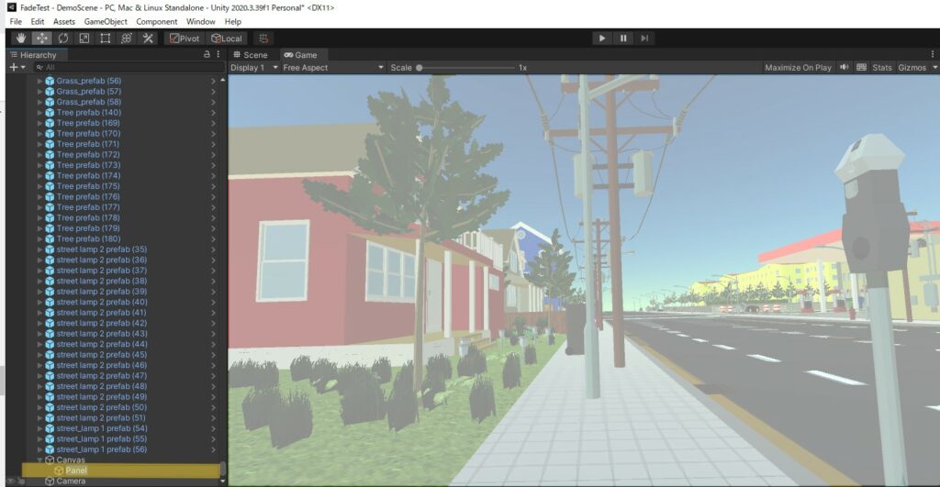Click the Unity logo window icon
This screenshot has width=940, height=487.
click(x=11, y=7)
